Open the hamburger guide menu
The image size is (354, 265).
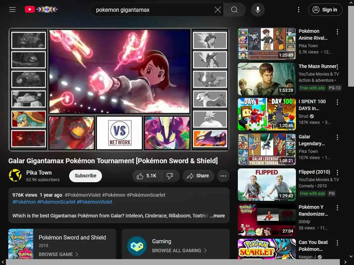click(x=12, y=9)
